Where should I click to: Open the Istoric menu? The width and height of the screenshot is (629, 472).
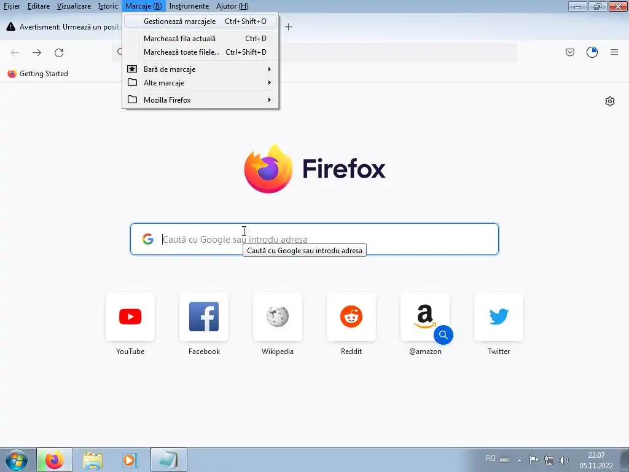[107, 6]
